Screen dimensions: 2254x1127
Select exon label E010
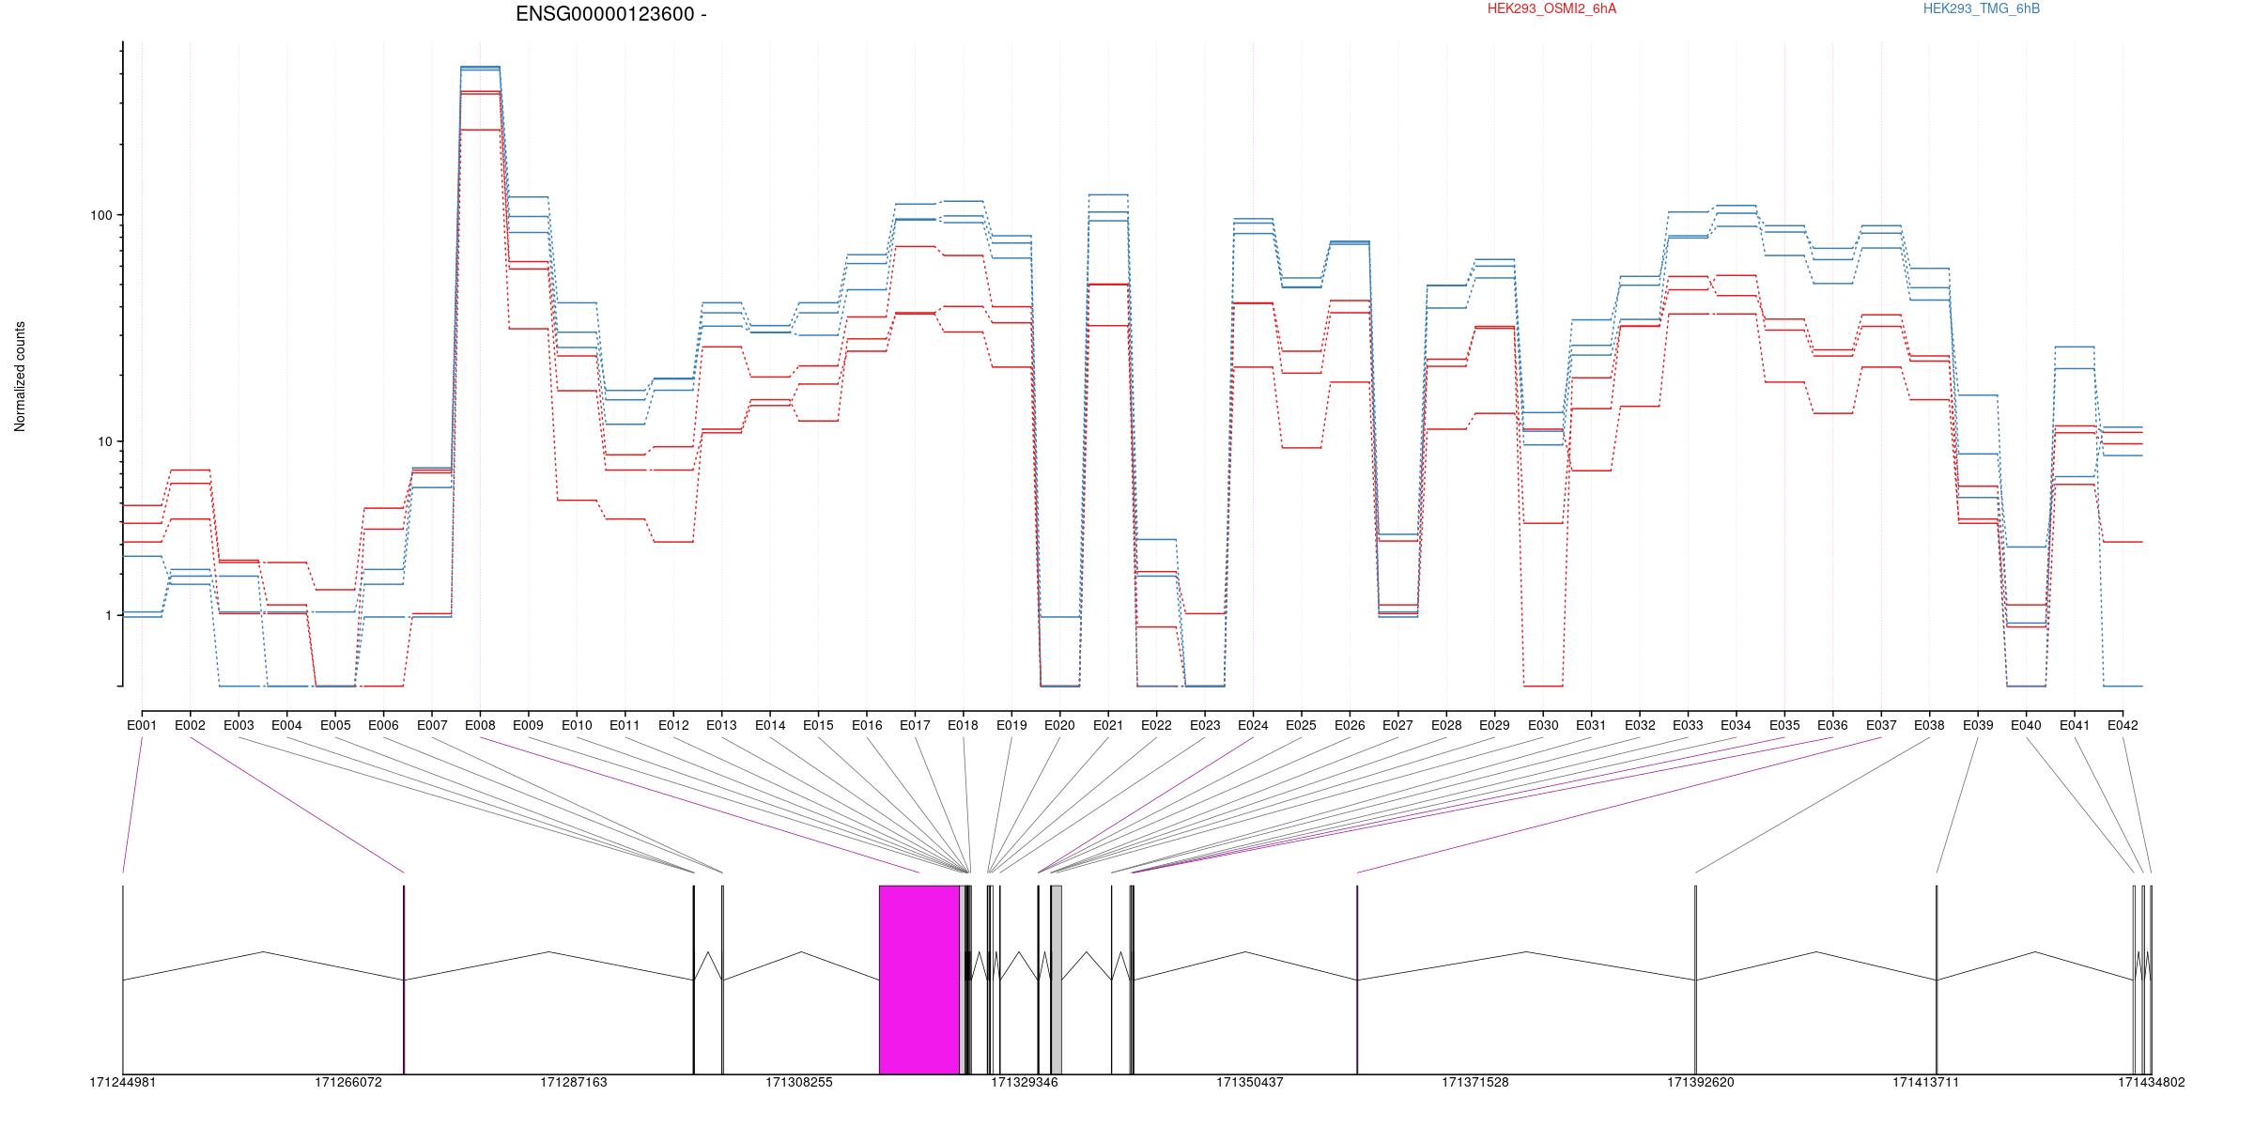pos(577,725)
